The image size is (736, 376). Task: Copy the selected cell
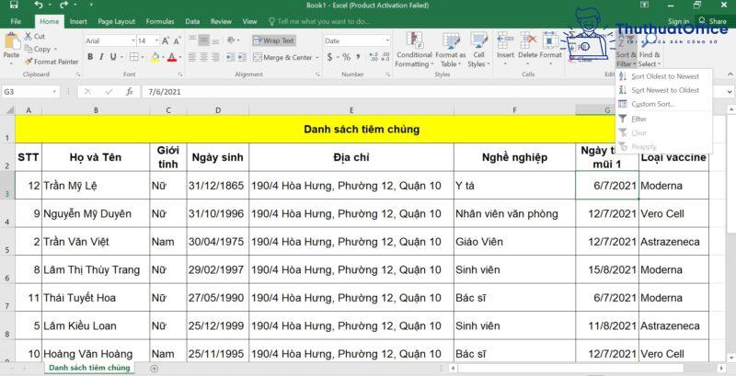pyautogui.click(x=40, y=49)
